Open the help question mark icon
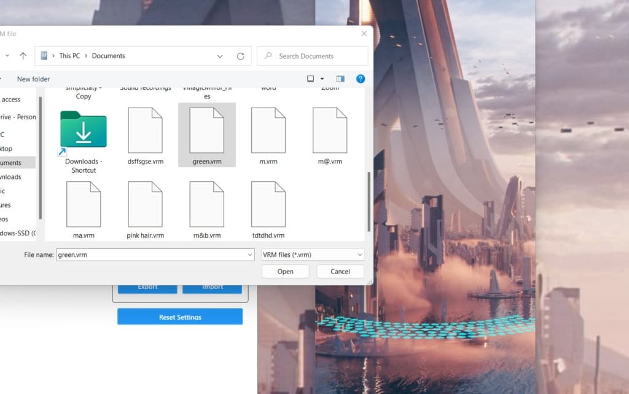 tap(361, 79)
